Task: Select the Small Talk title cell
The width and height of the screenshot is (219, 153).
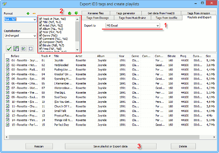Action: [x=61, y=111]
